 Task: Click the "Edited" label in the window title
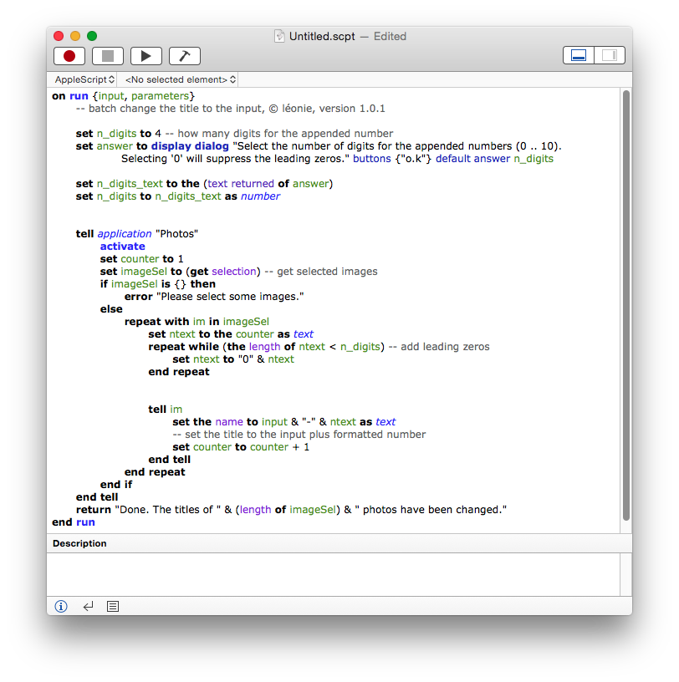tap(390, 36)
